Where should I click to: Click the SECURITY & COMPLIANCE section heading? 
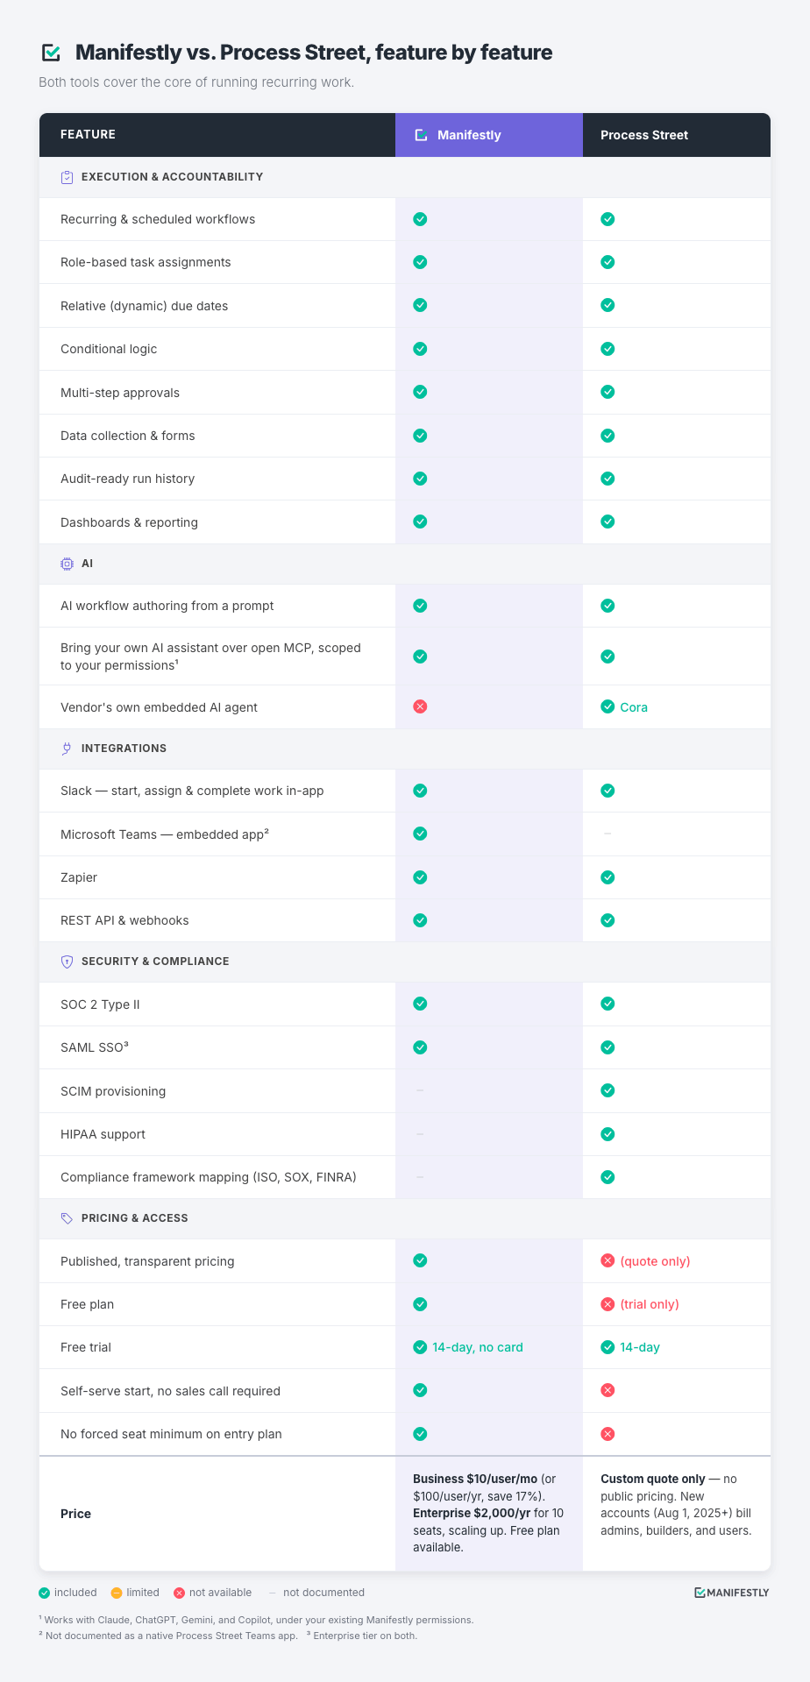[155, 962]
